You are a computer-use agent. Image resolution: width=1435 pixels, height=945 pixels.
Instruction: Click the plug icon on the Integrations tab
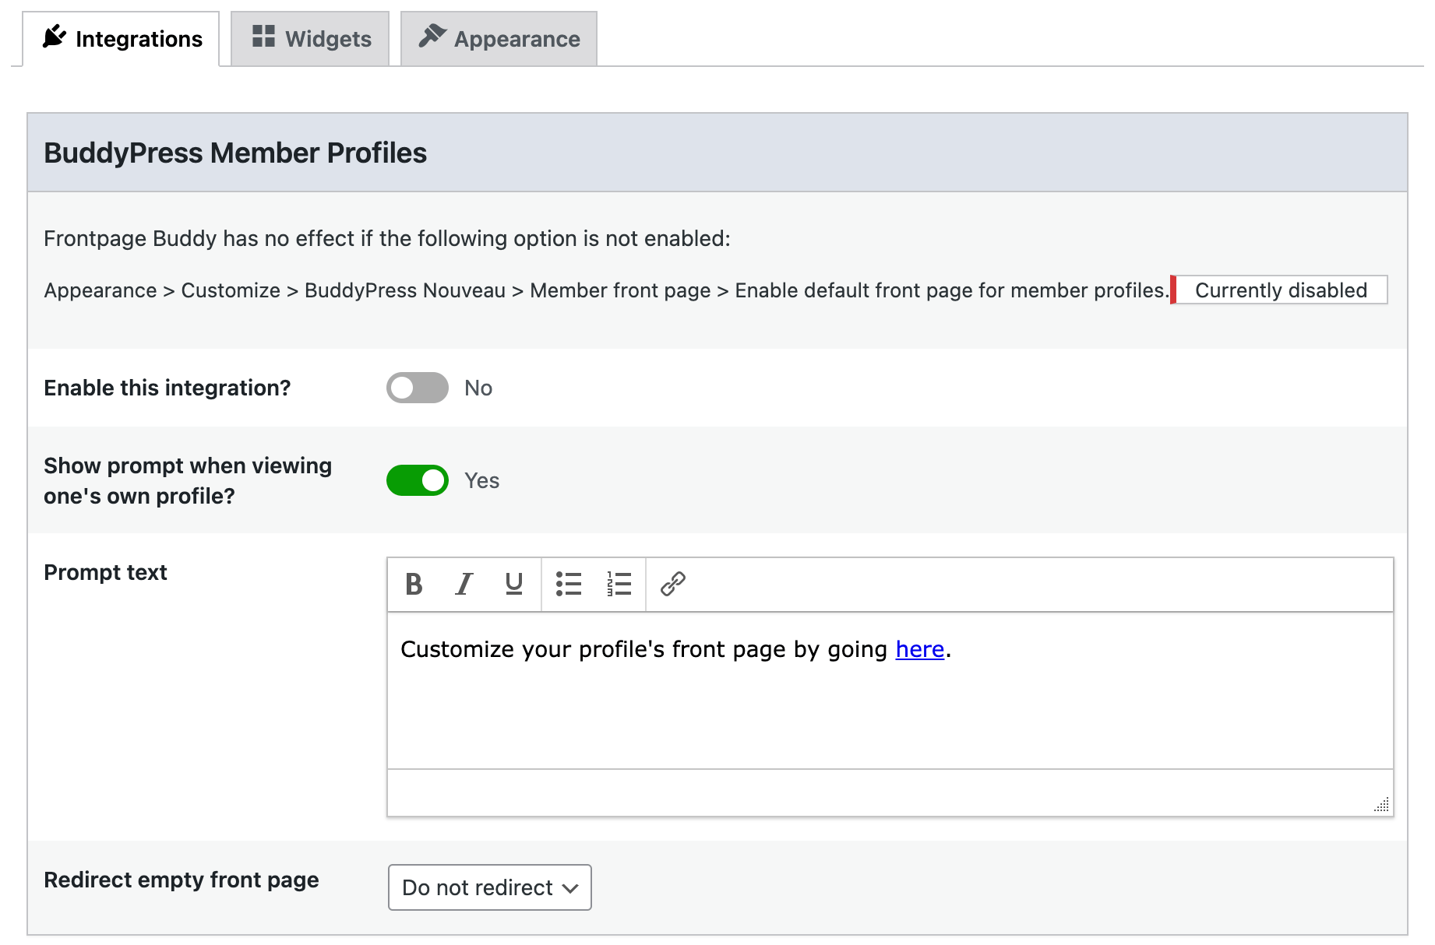click(x=54, y=37)
